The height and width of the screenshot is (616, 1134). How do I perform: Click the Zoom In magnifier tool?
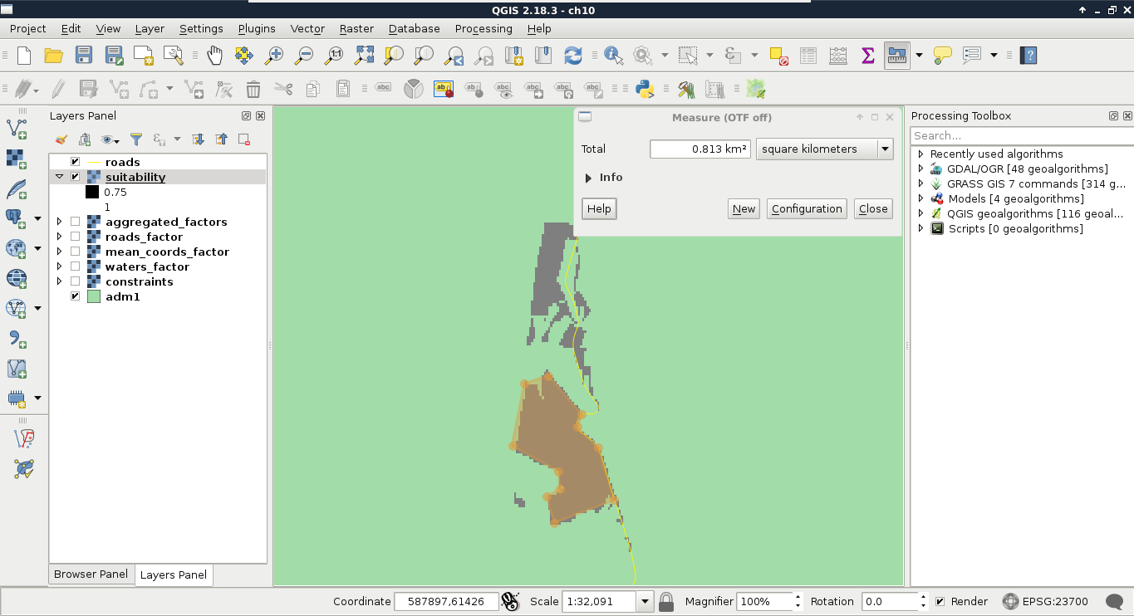273,56
